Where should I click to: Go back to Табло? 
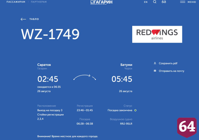click(x=34, y=19)
